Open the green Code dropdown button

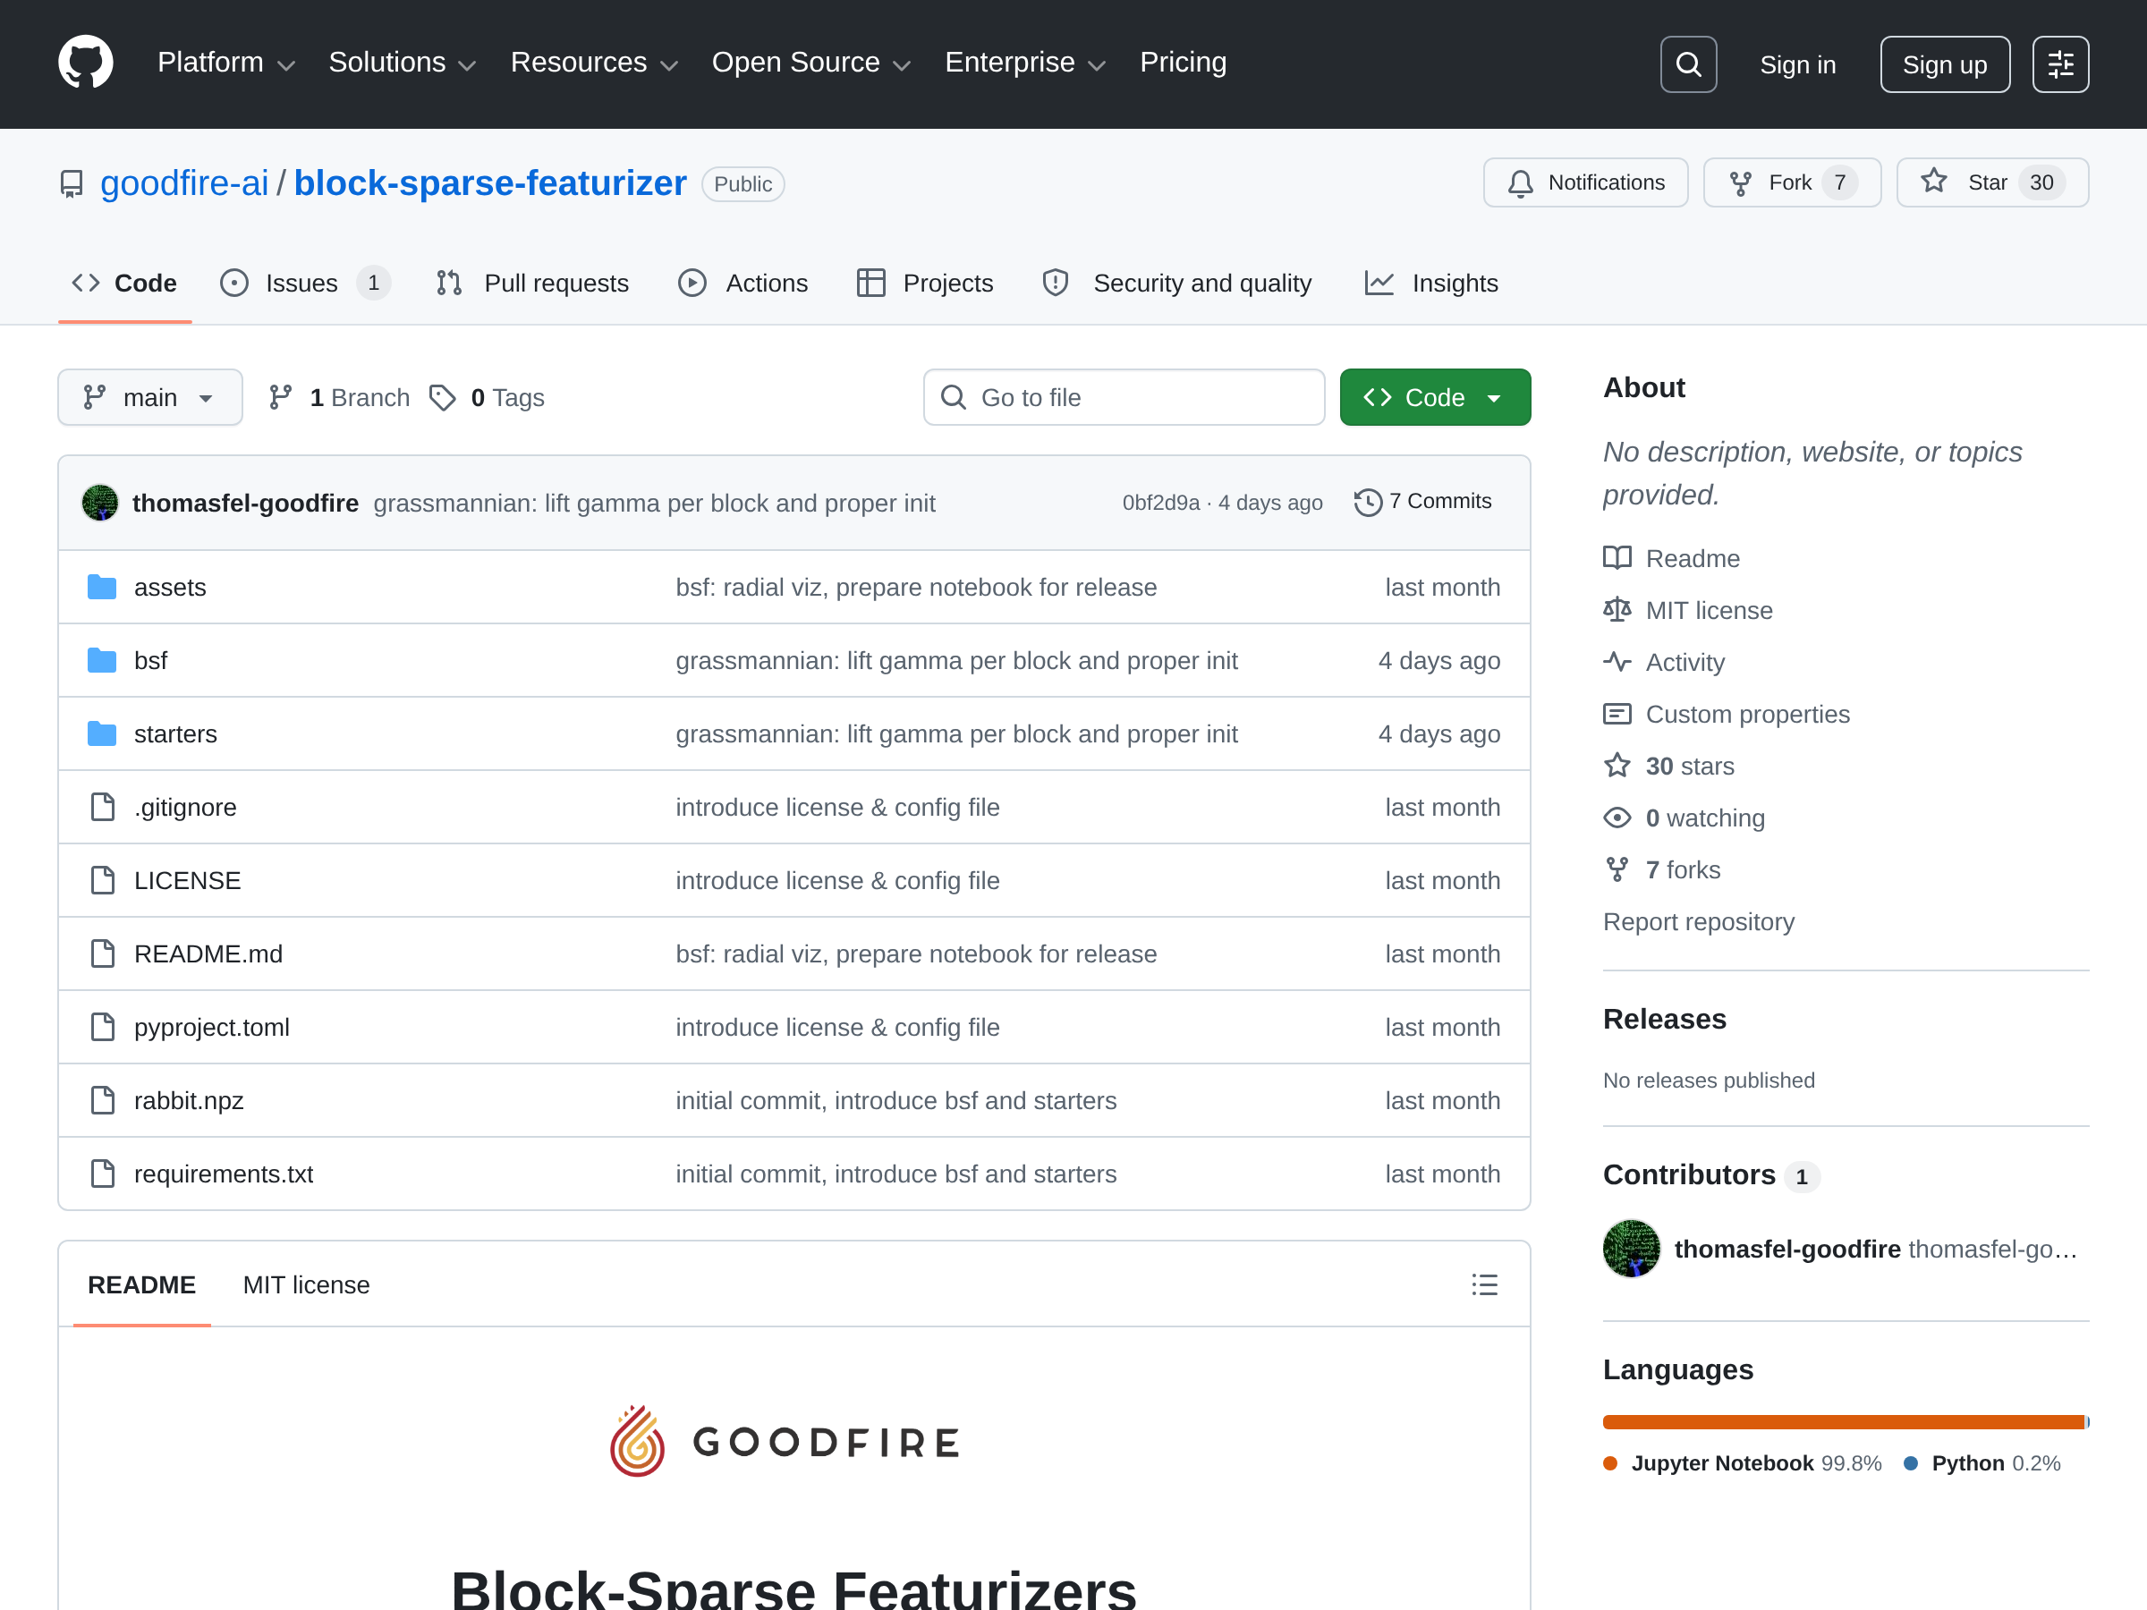[1435, 398]
